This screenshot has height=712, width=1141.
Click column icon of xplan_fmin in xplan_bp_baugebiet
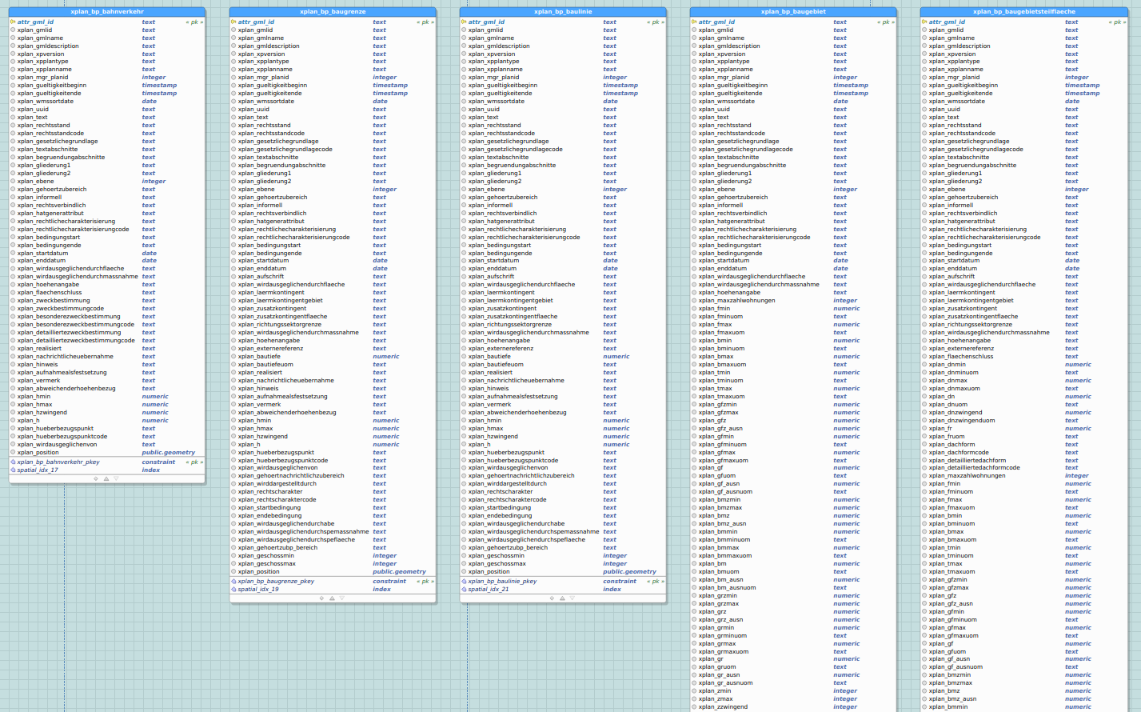694,309
